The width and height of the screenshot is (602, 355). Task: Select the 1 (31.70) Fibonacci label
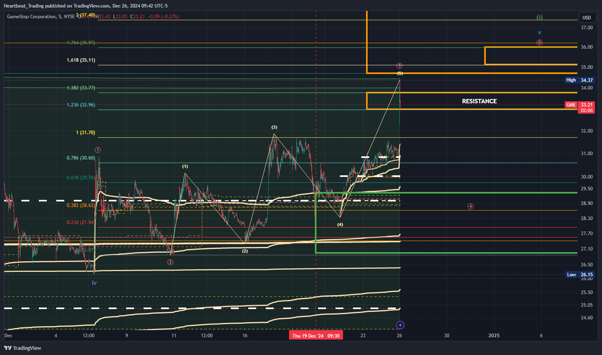86,133
